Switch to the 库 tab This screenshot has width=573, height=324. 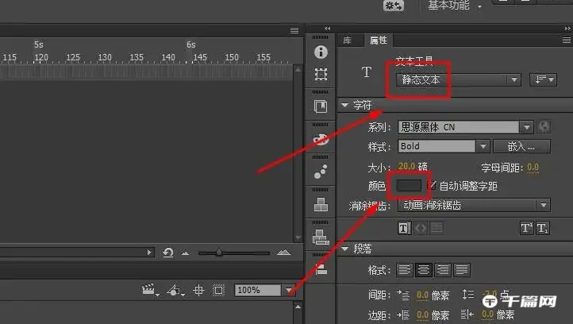(347, 40)
